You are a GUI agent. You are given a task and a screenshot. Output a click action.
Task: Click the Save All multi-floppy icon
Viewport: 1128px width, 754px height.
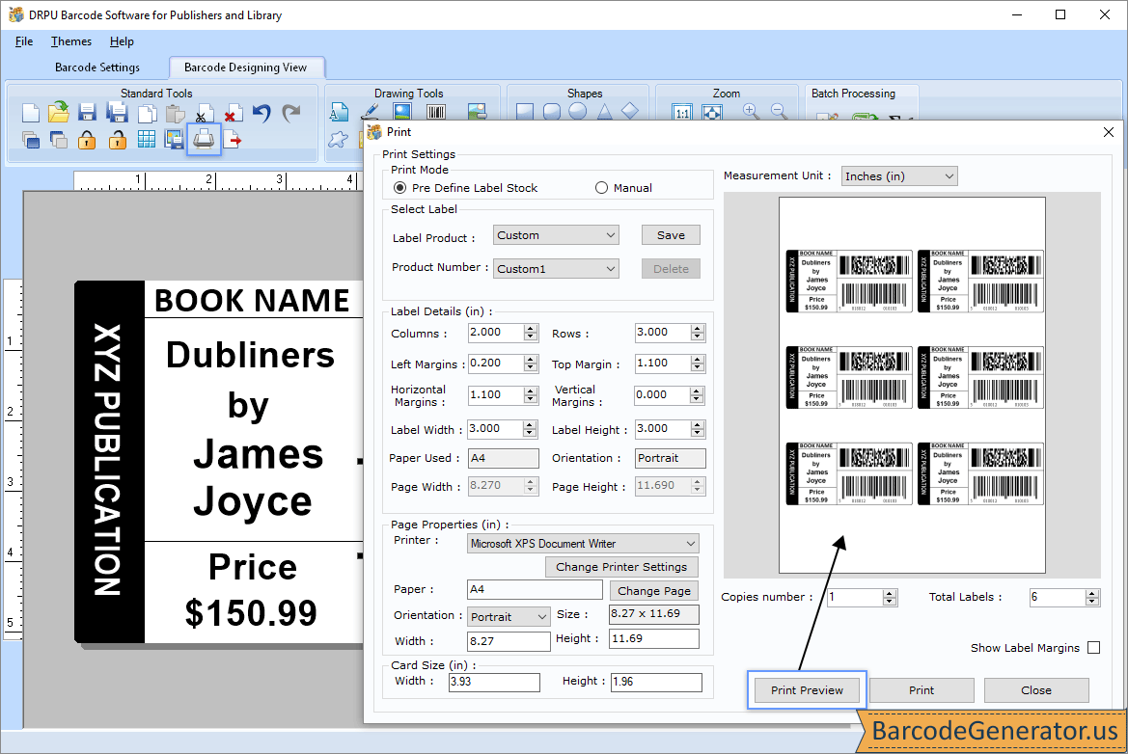[x=117, y=113]
